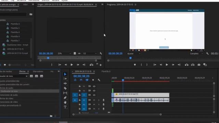Image resolution: width=219 pixels, height=123 pixels.
Task: Click Lift button in Program monitor
Action: click(186, 65)
